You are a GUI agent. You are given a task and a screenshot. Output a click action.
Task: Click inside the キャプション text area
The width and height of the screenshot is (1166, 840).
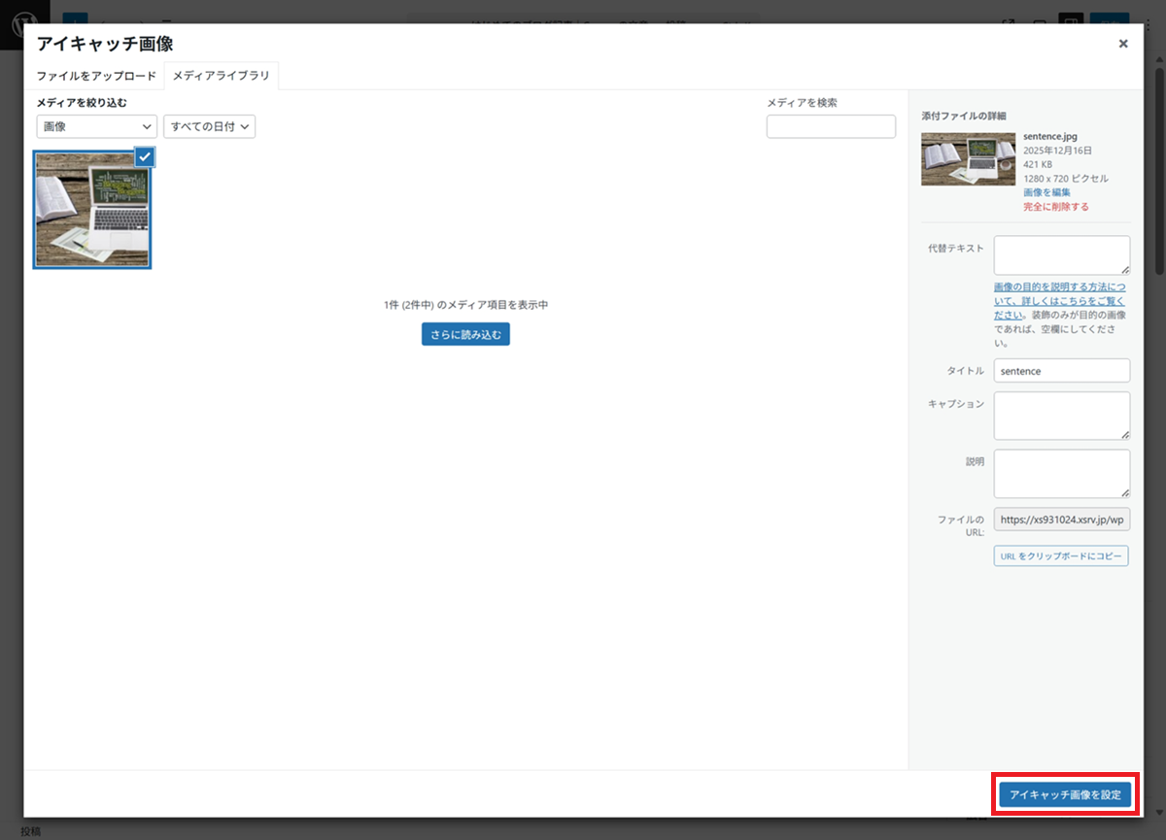pyautogui.click(x=1061, y=416)
